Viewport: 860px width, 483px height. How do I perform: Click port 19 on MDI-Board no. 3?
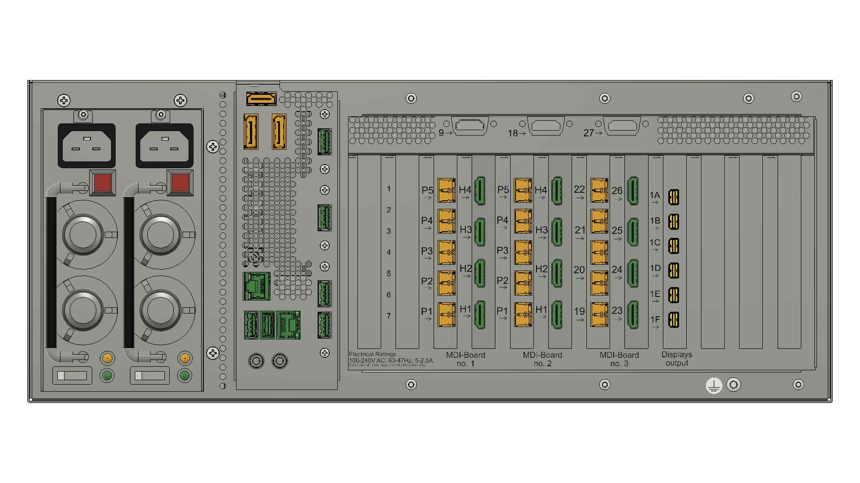point(599,314)
